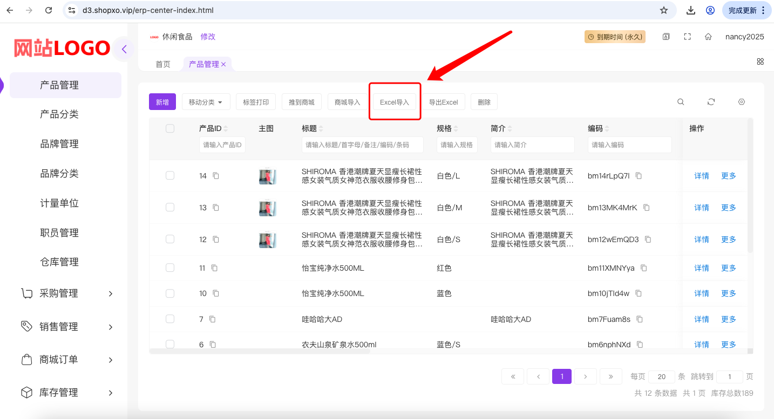Click the 标签打印 button
Screen dimensions: 774x419
coord(256,102)
